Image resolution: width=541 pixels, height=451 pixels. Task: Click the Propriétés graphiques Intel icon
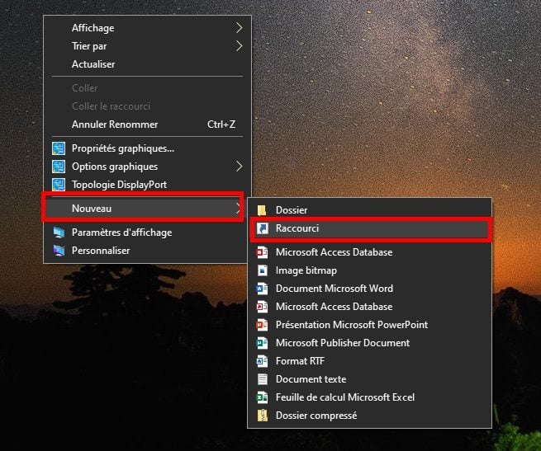(59, 148)
